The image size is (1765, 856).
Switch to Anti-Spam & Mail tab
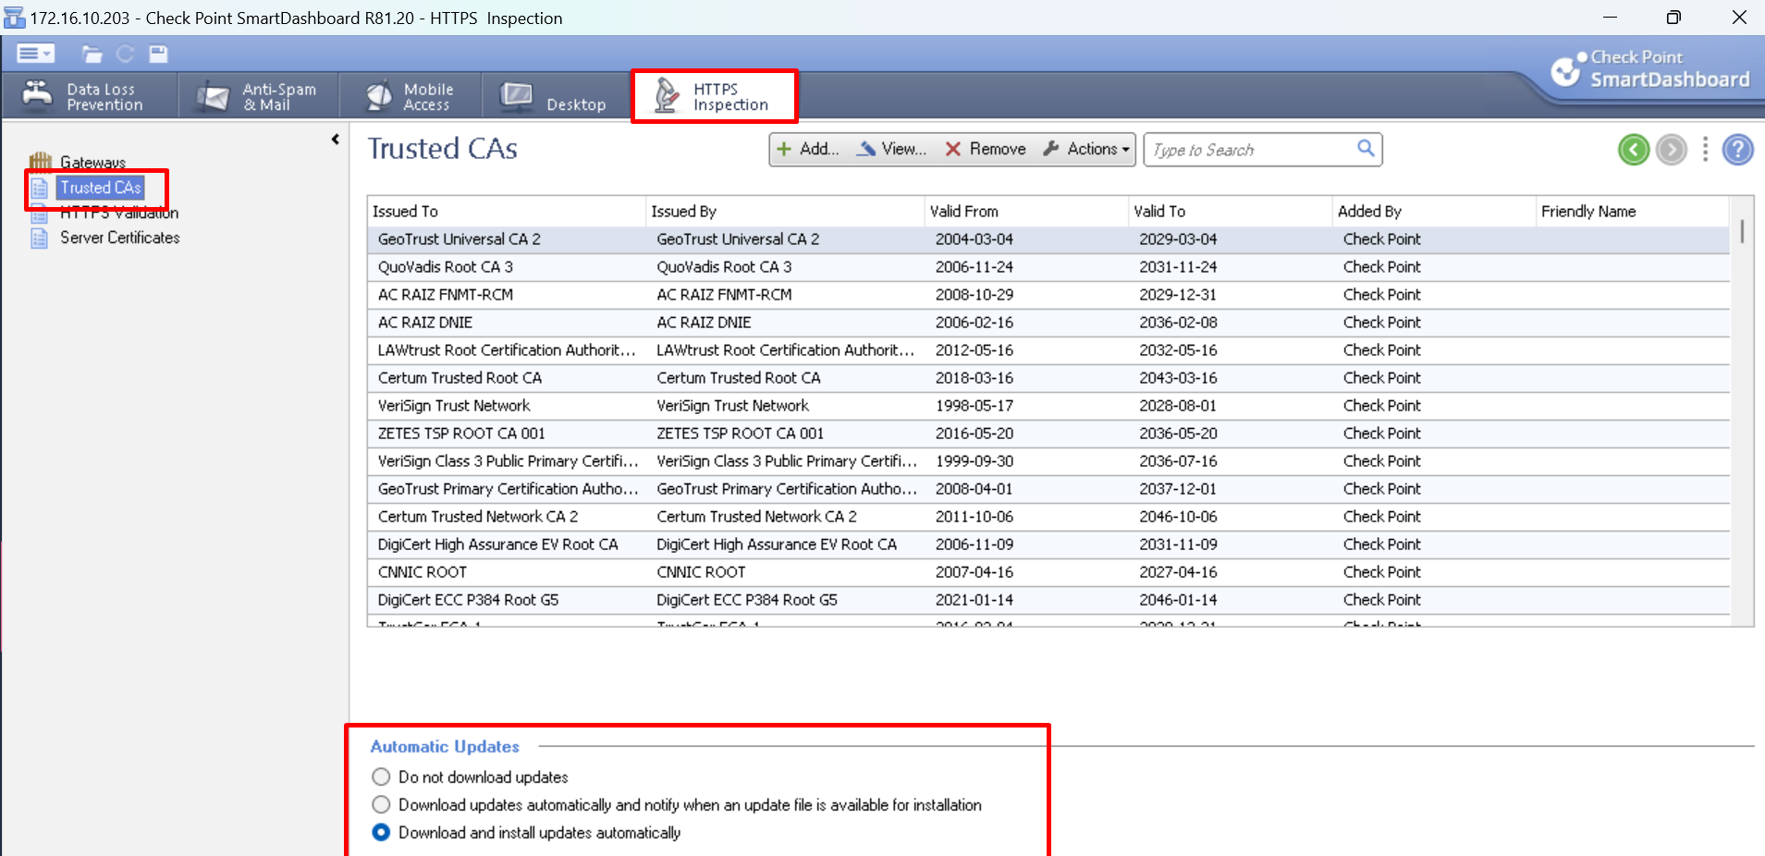[259, 96]
